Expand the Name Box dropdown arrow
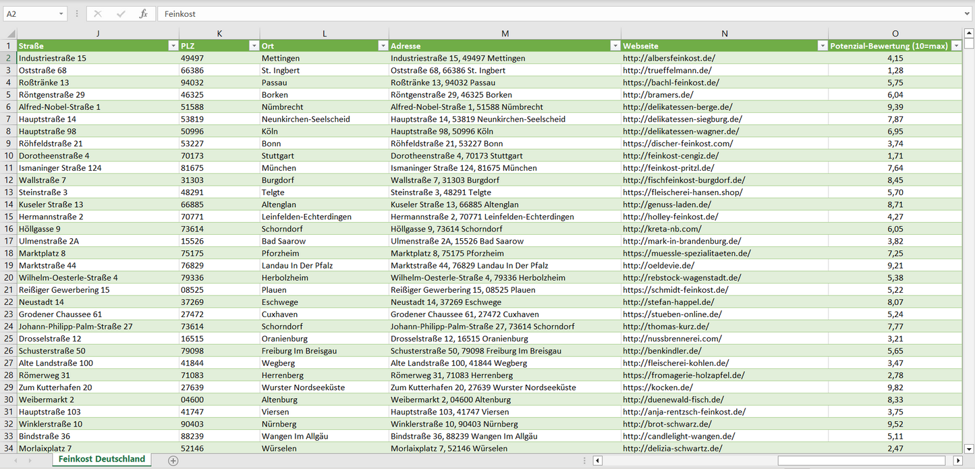Image resolution: width=975 pixels, height=469 pixels. (61, 13)
